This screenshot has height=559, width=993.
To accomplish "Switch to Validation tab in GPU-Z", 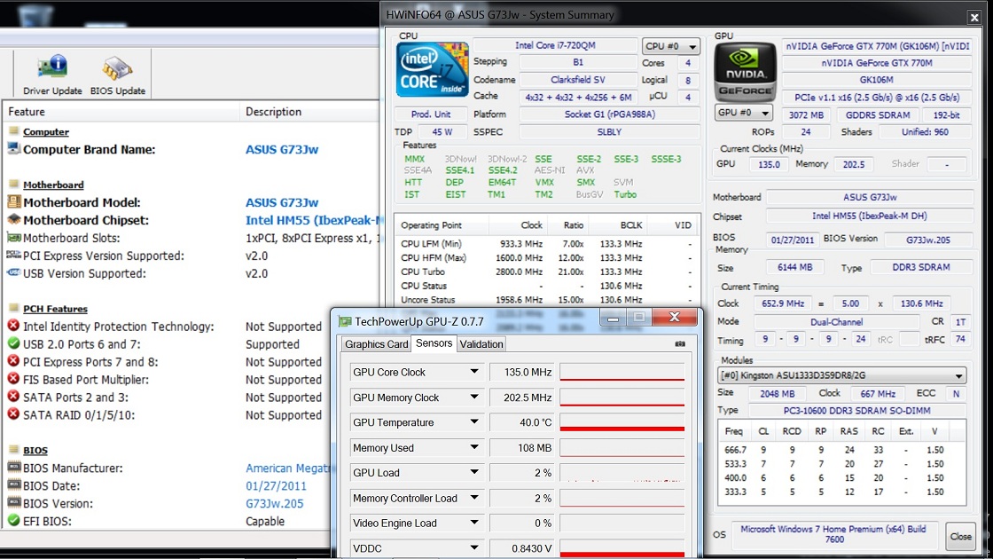I will pos(481,344).
